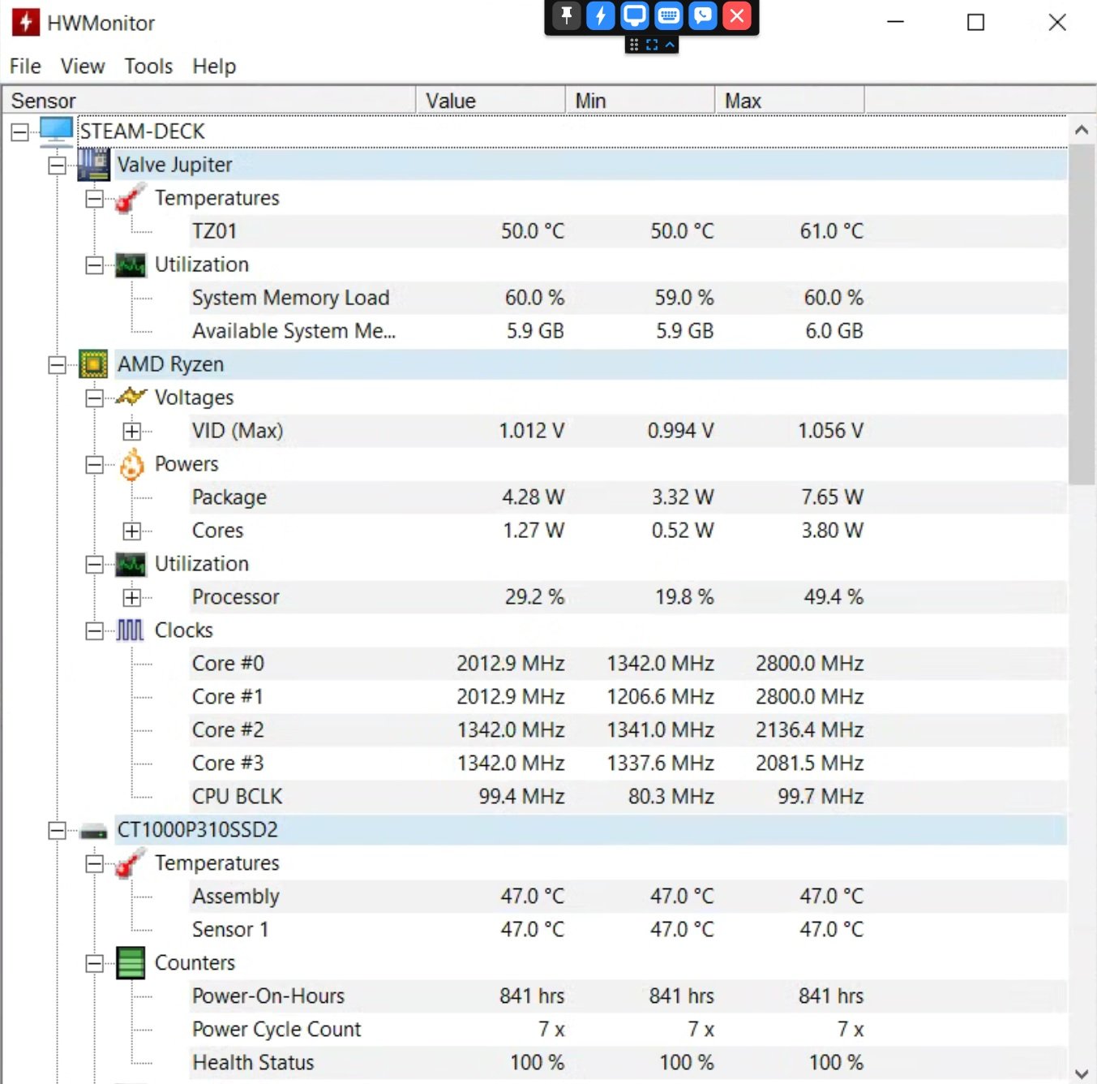Click the Max column header
This screenshot has height=1084, width=1097.
click(790, 101)
